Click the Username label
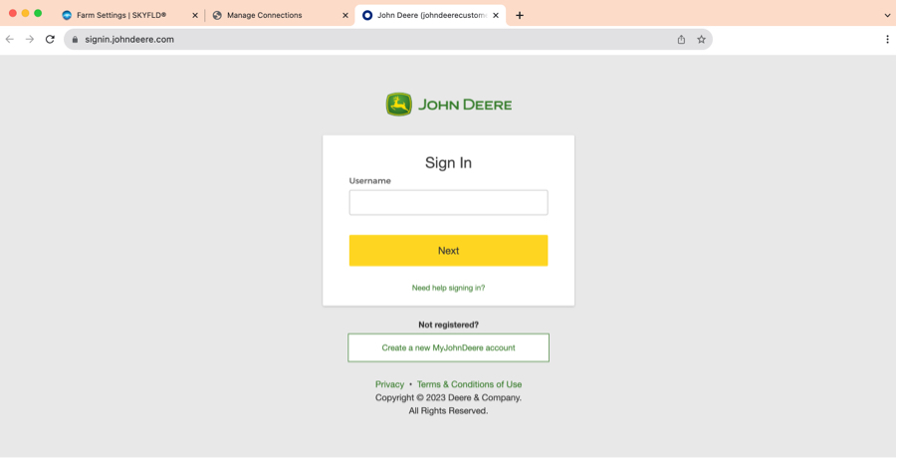 tap(370, 180)
